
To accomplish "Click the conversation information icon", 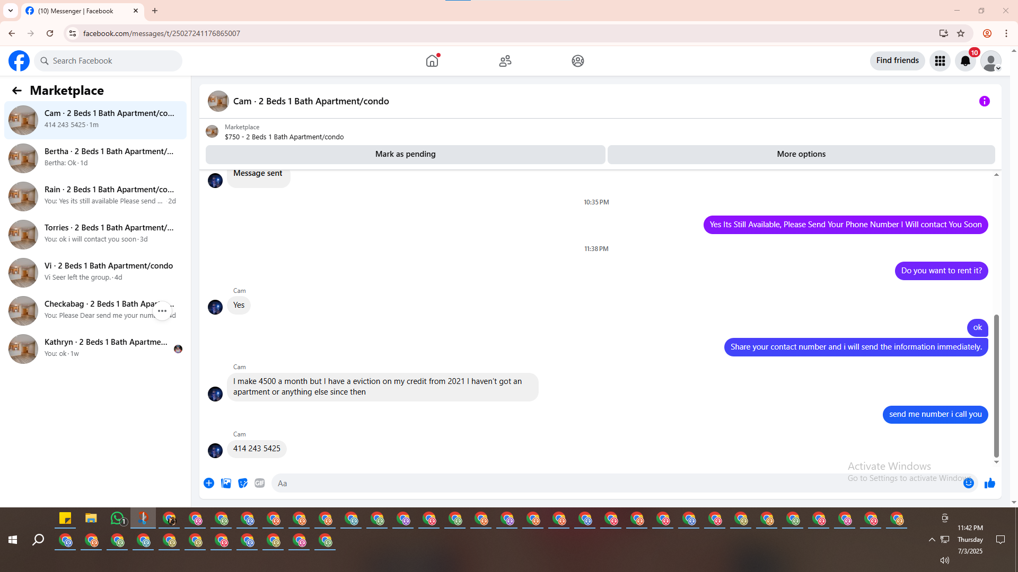I will 984,101.
